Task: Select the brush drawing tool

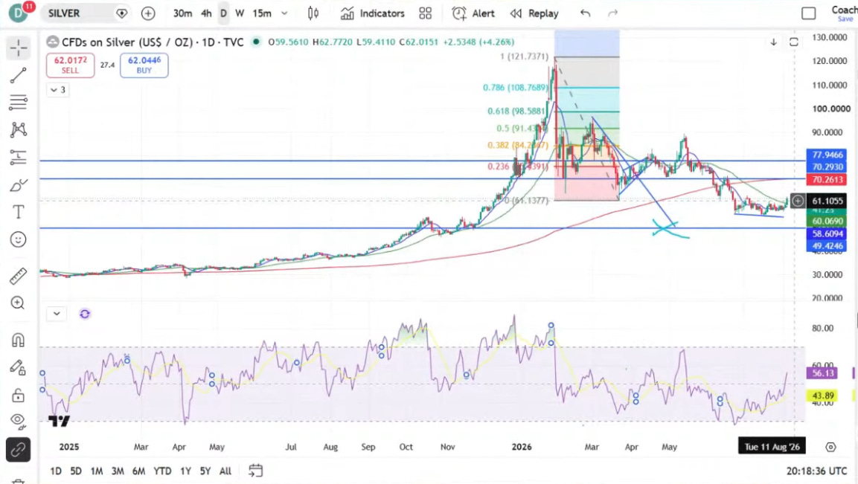Action: pyautogui.click(x=18, y=185)
